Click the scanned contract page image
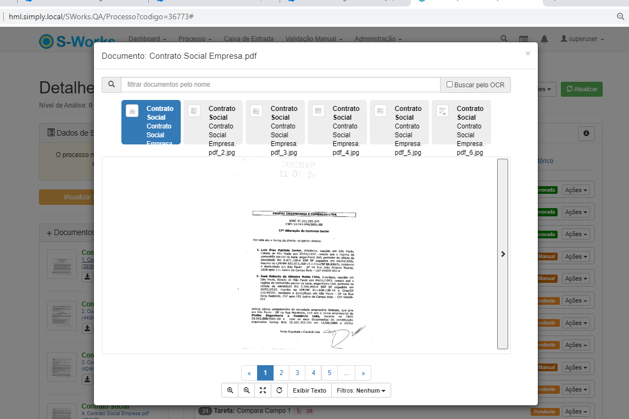 [304, 255]
